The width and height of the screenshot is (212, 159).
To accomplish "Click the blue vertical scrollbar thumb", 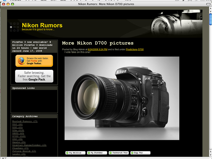I will 210,19.
